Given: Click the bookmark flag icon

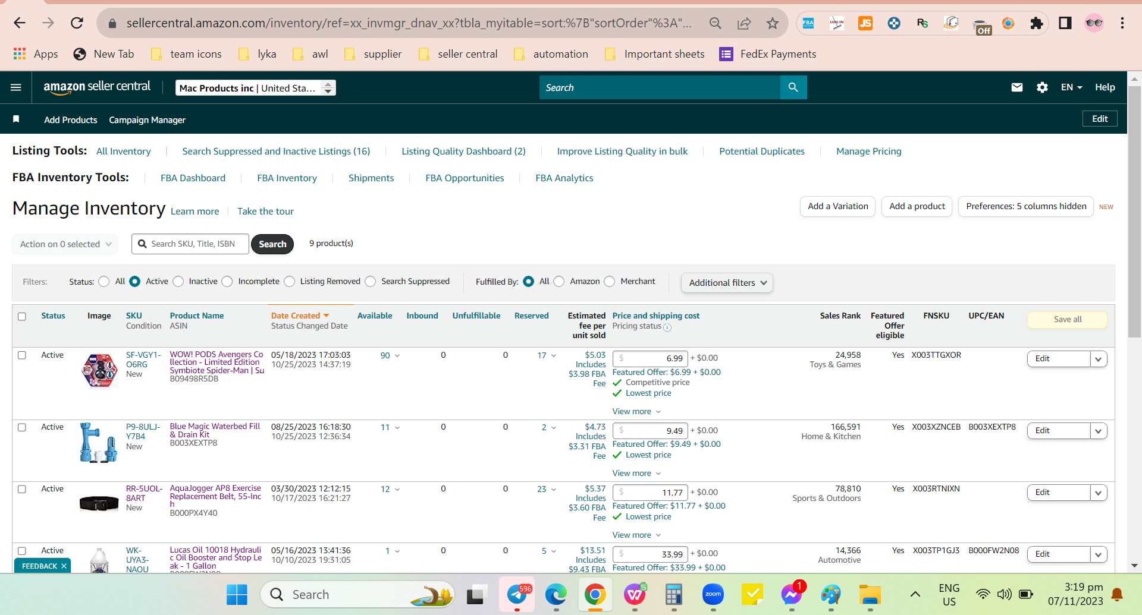Looking at the screenshot, I should coord(16,119).
